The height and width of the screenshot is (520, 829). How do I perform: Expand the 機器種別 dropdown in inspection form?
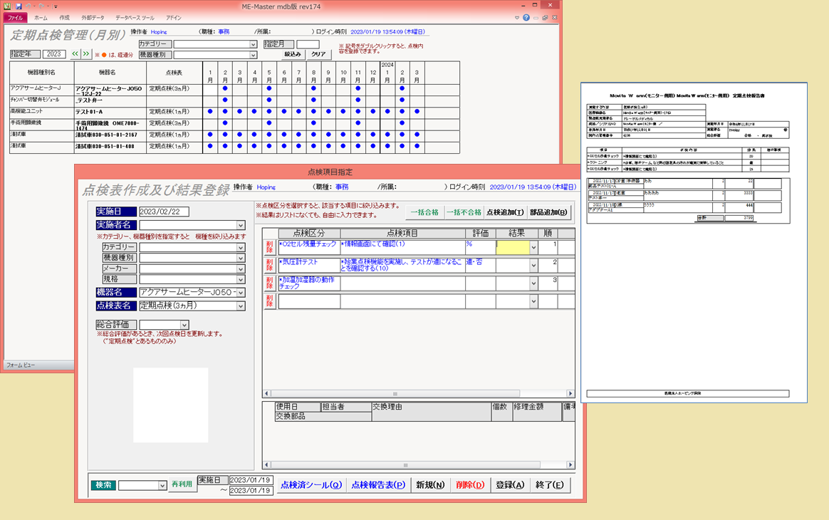pyautogui.click(x=241, y=258)
